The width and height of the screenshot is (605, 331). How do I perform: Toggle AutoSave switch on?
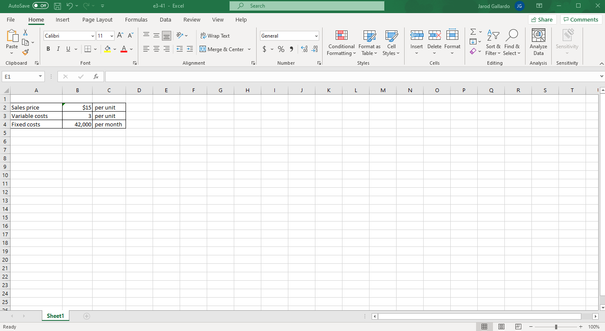tap(40, 6)
